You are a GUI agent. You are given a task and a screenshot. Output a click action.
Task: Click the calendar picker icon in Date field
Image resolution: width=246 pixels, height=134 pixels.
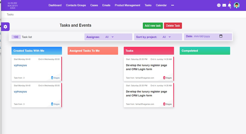(x=221, y=36)
